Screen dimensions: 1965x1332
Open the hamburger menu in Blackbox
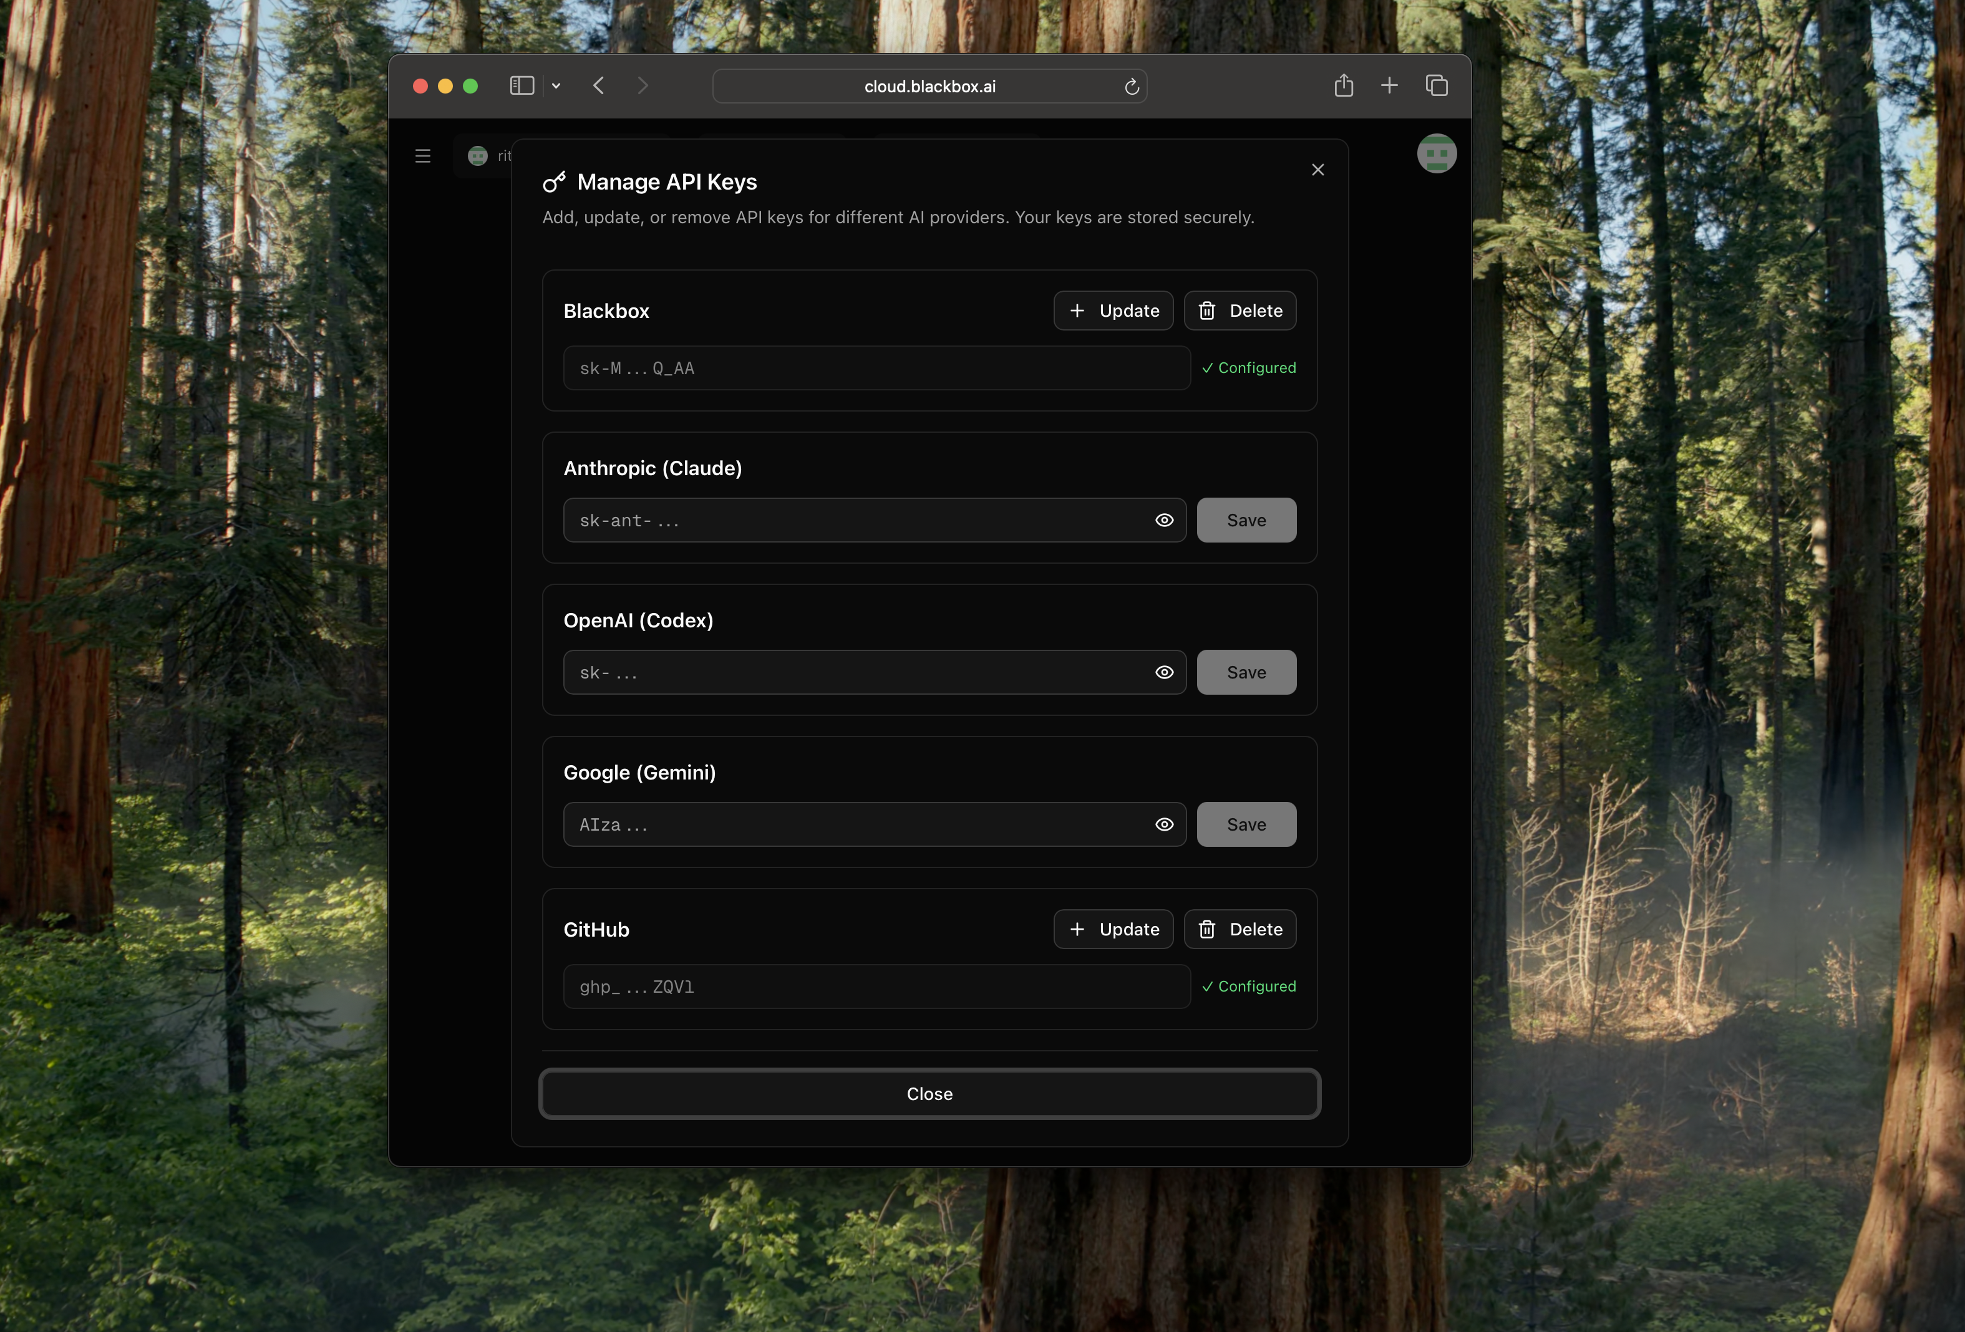423,157
